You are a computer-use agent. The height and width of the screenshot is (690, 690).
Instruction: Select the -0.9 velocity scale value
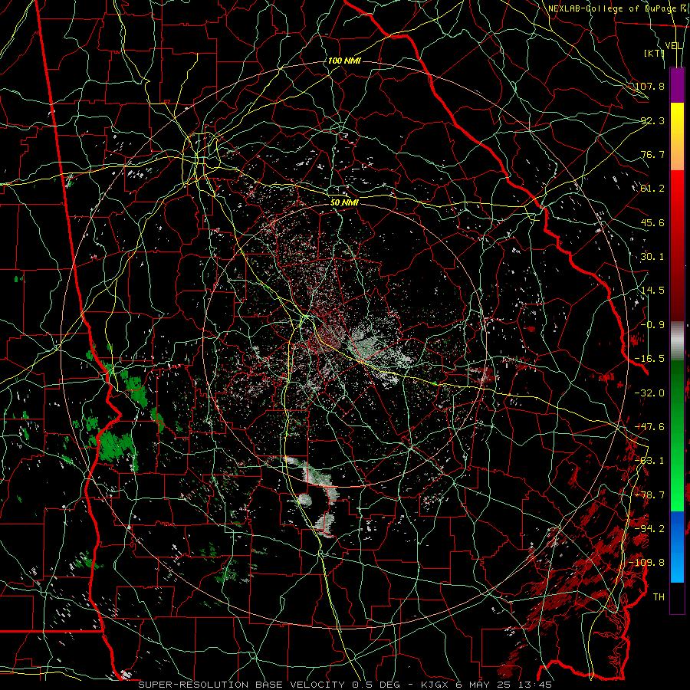click(x=652, y=325)
